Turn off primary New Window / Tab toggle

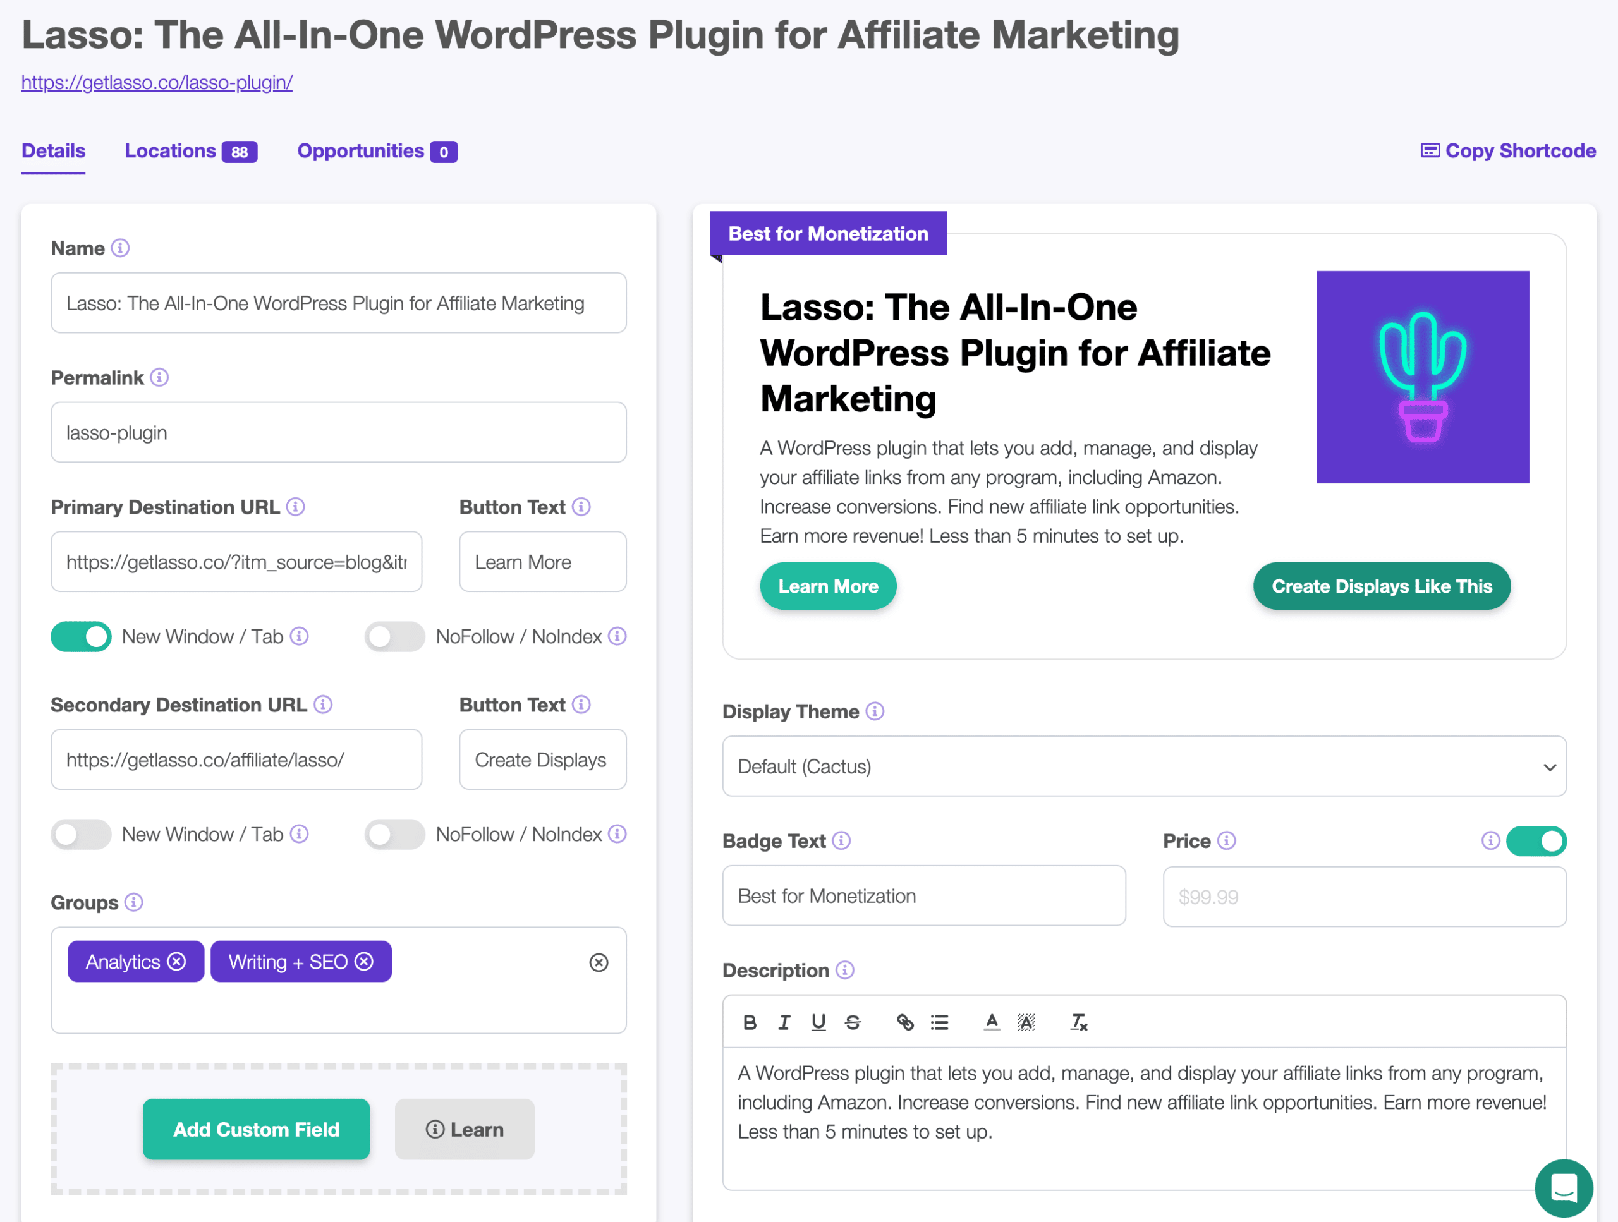pos(81,636)
